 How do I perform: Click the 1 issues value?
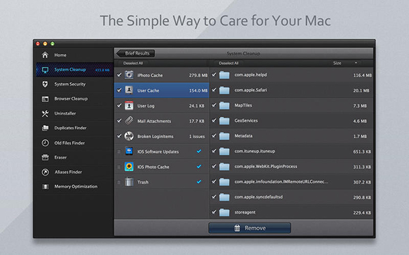[x=197, y=137]
